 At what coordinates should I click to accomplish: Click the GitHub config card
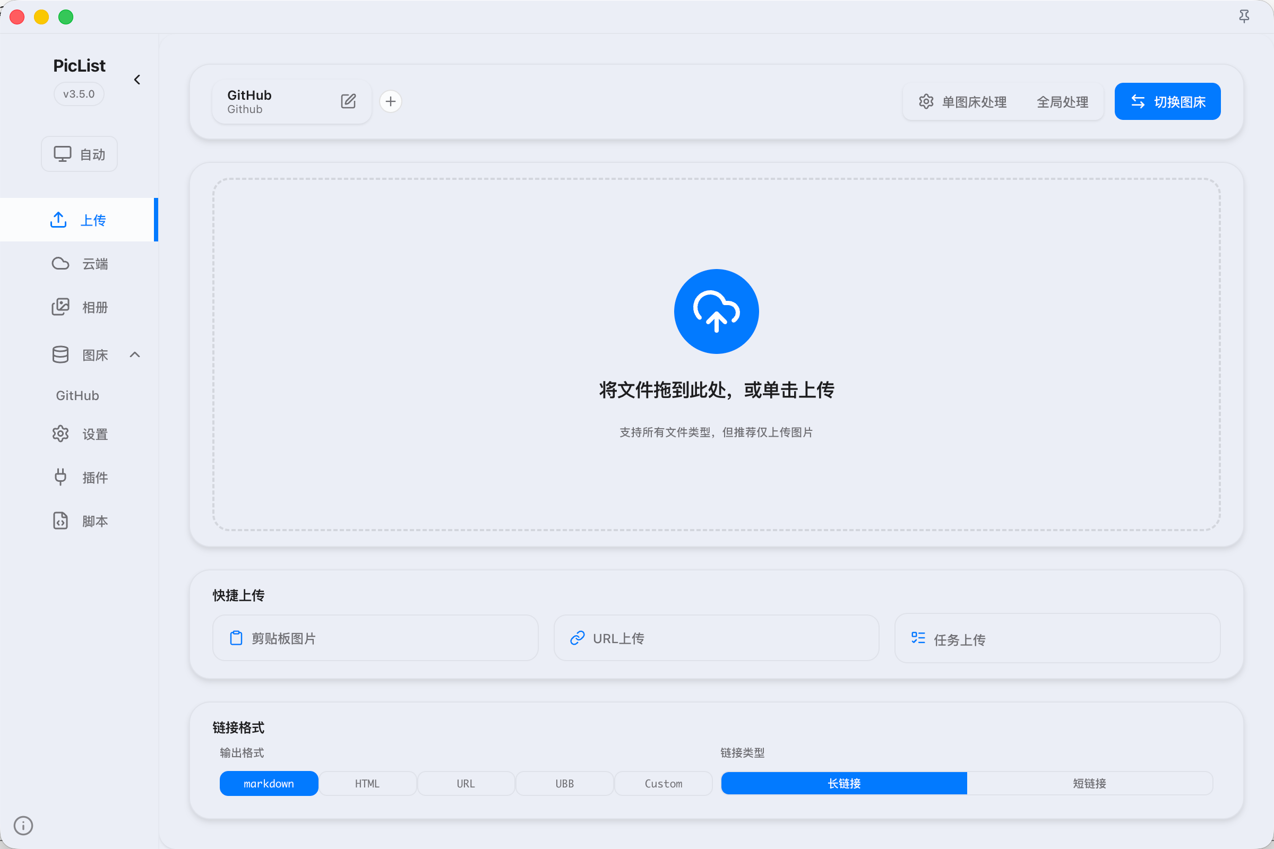click(292, 101)
